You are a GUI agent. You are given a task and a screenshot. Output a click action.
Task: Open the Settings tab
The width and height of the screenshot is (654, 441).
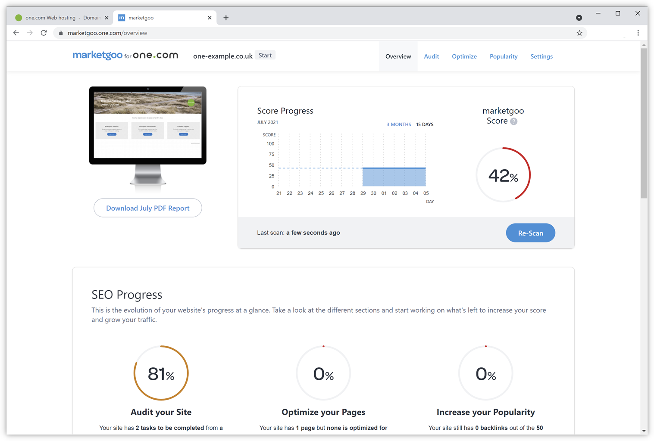(x=541, y=56)
